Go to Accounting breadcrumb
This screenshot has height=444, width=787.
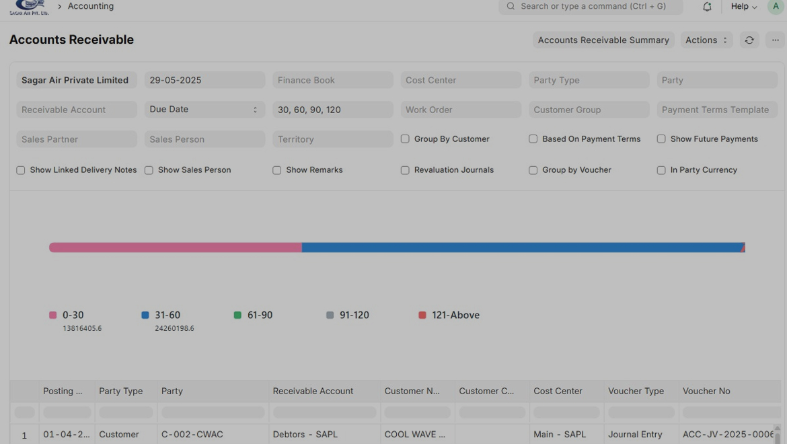point(91,6)
